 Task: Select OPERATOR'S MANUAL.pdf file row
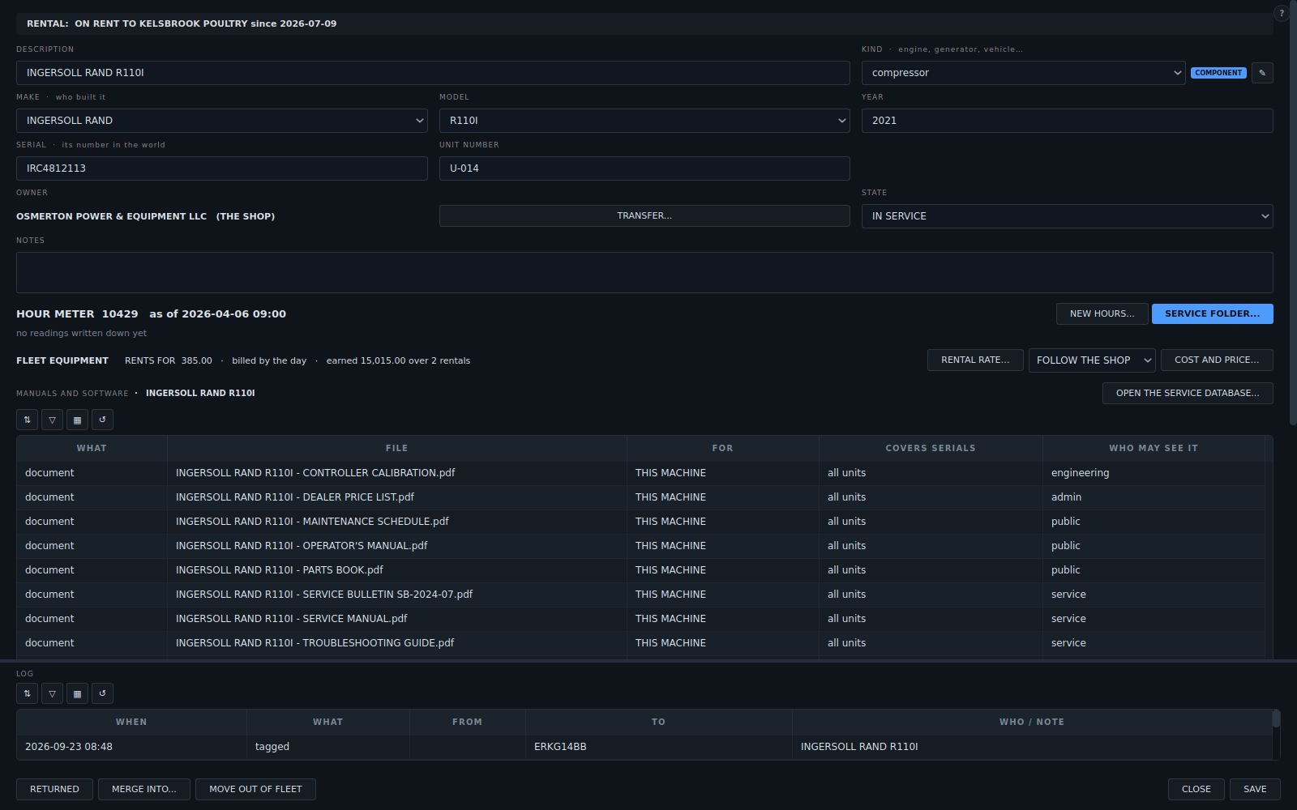(640, 546)
